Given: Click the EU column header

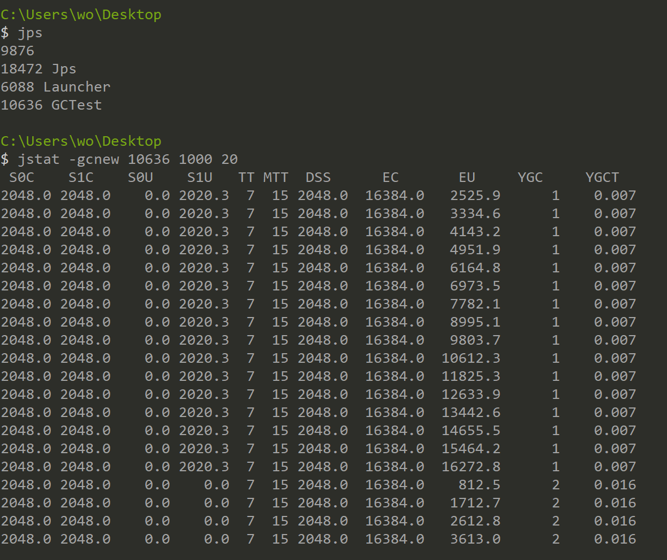Looking at the screenshot, I should point(466,177).
